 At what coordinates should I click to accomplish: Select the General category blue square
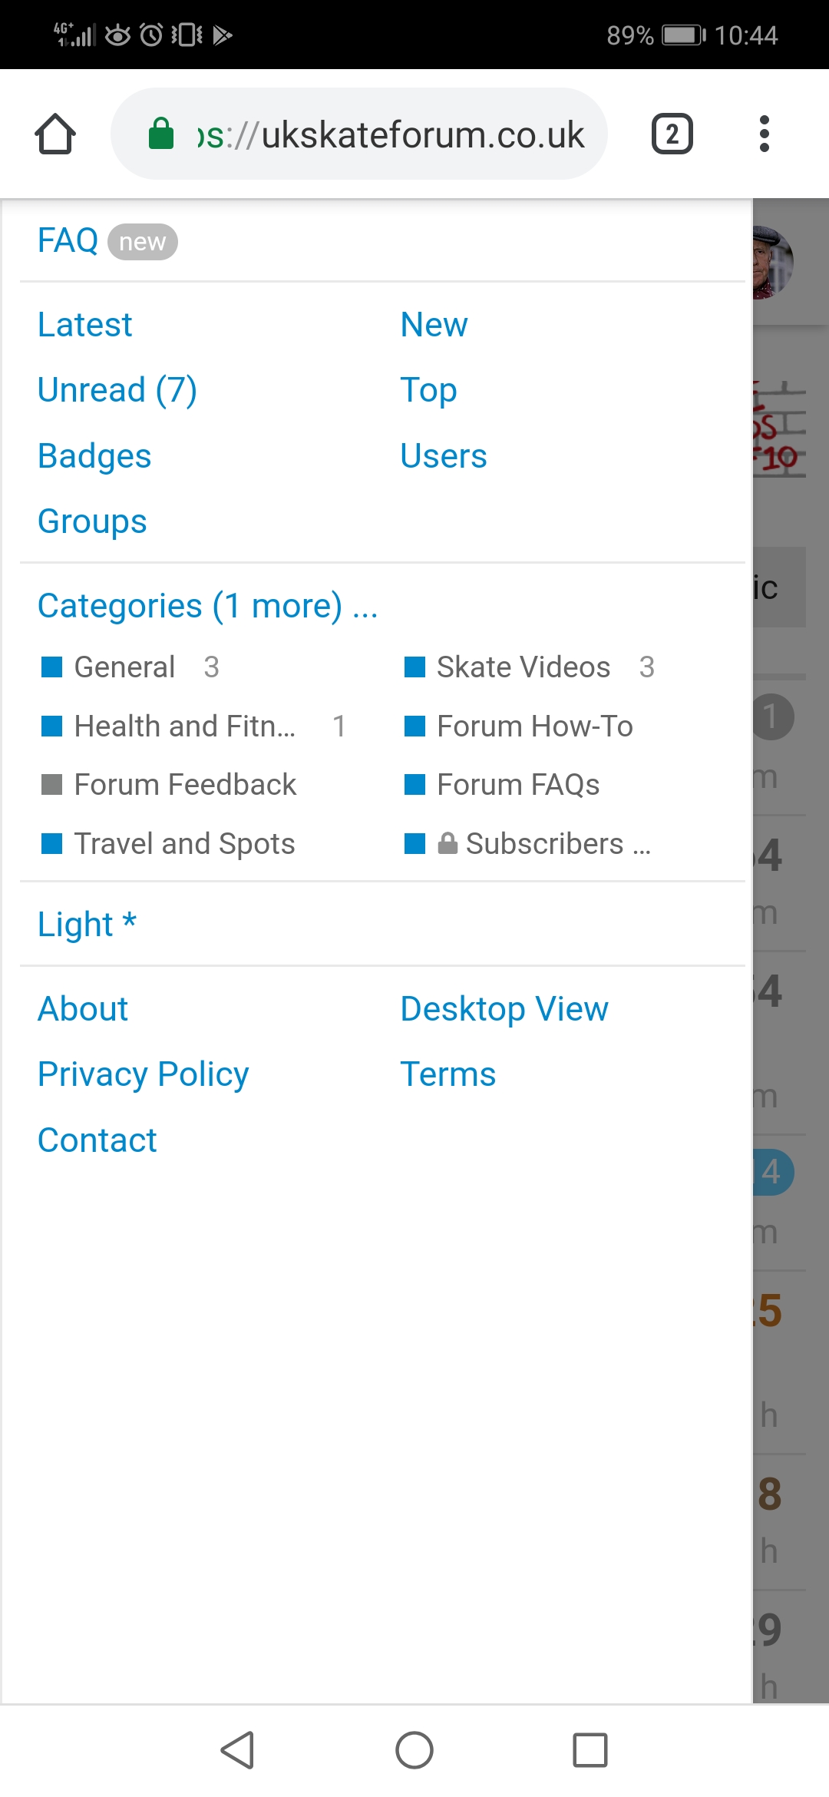point(51,667)
